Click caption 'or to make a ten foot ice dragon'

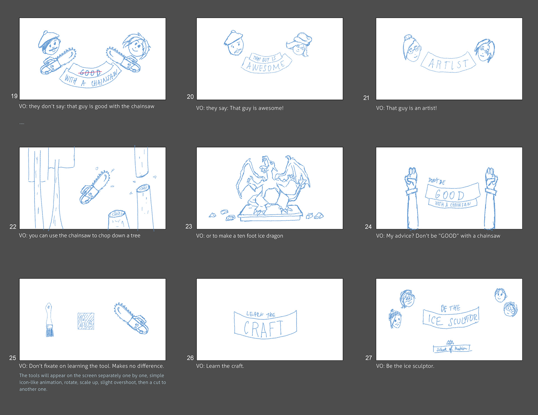[240, 236]
